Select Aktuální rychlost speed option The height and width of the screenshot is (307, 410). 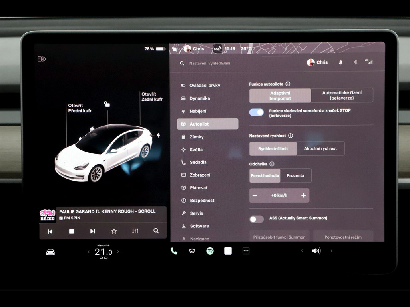pos(320,148)
